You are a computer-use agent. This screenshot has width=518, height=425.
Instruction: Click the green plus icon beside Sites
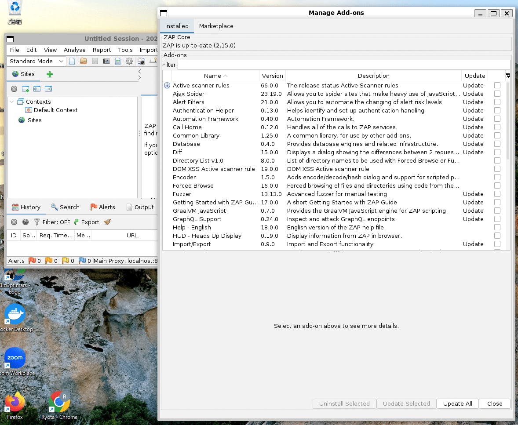pyautogui.click(x=50, y=74)
